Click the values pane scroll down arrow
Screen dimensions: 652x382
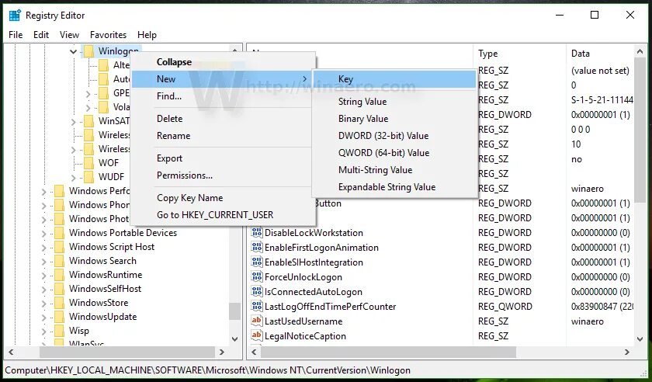coord(640,339)
